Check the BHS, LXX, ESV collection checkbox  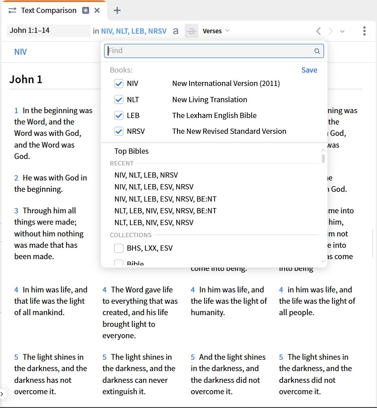119,248
